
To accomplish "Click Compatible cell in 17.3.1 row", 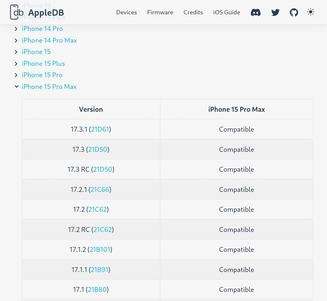I will (236, 129).
